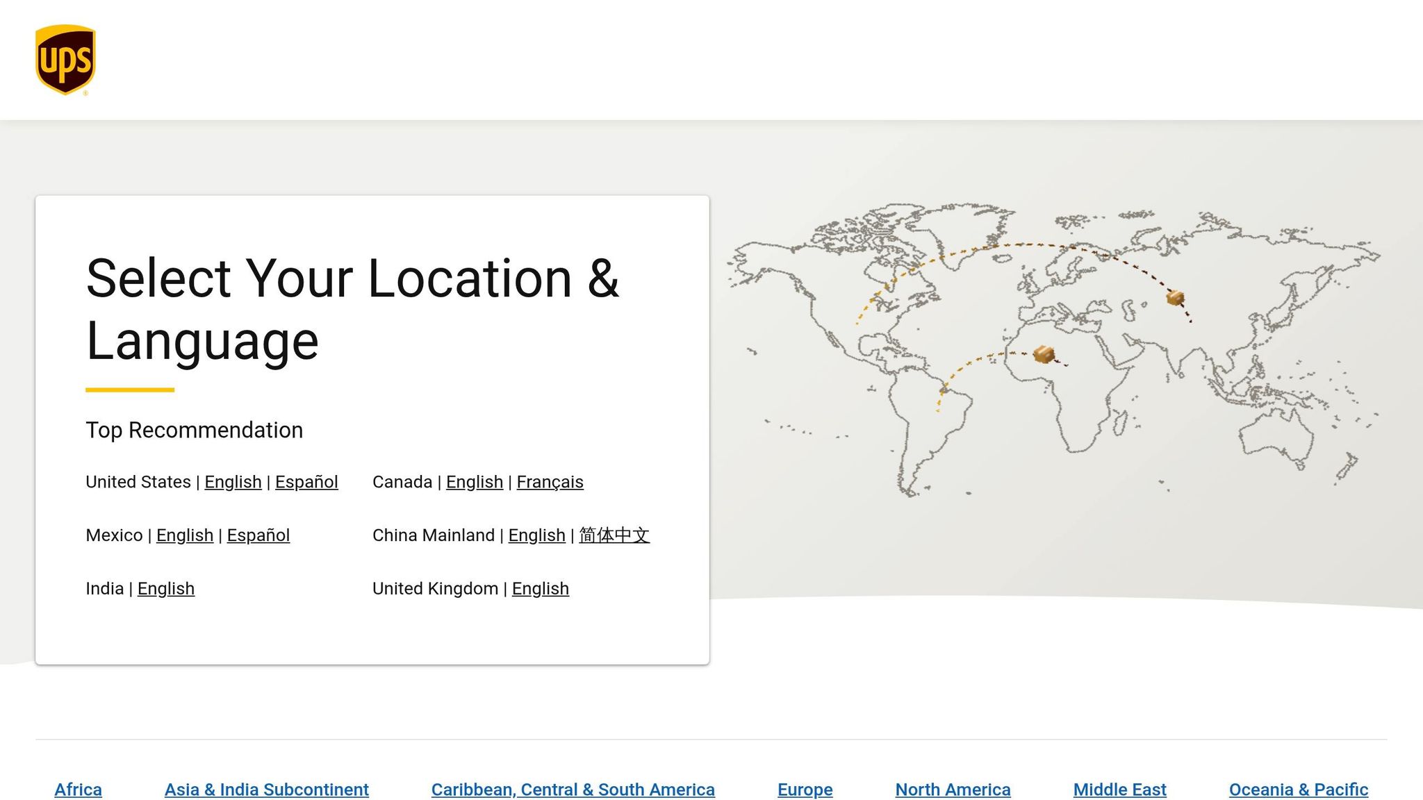
Task: Click the UPS shield logo
Action: tap(65, 60)
